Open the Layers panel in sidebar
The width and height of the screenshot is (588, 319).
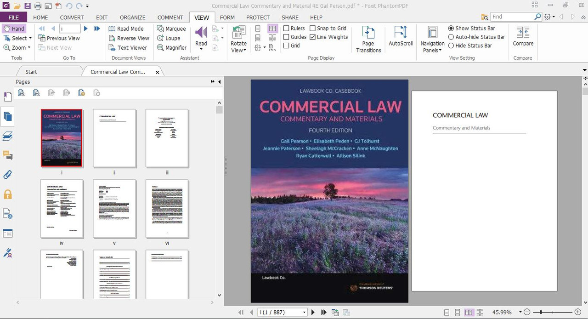click(7, 136)
